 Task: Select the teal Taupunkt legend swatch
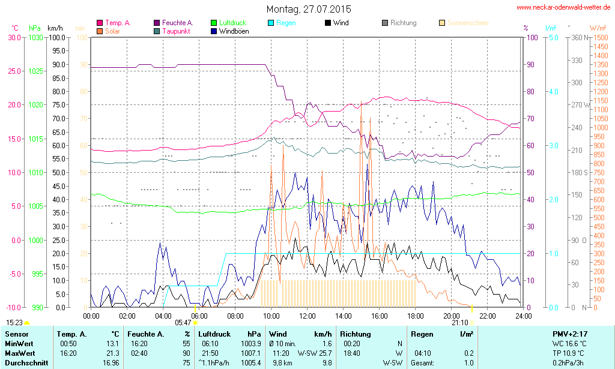click(157, 31)
